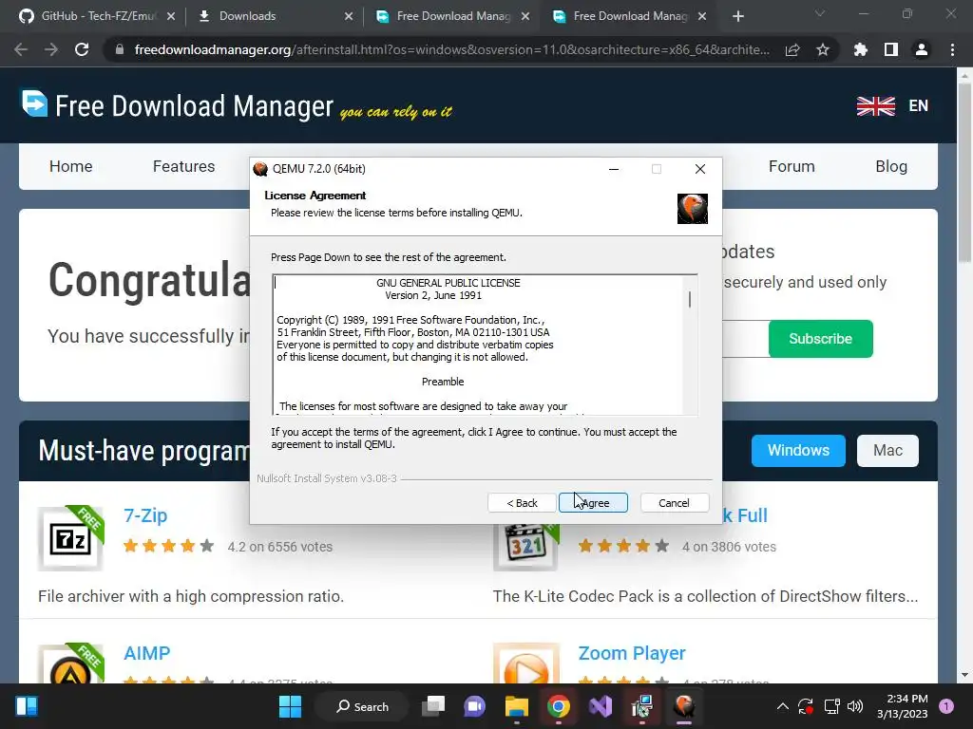Open the QEMU installer taskbar icon
The height and width of the screenshot is (729, 973).
[684, 706]
